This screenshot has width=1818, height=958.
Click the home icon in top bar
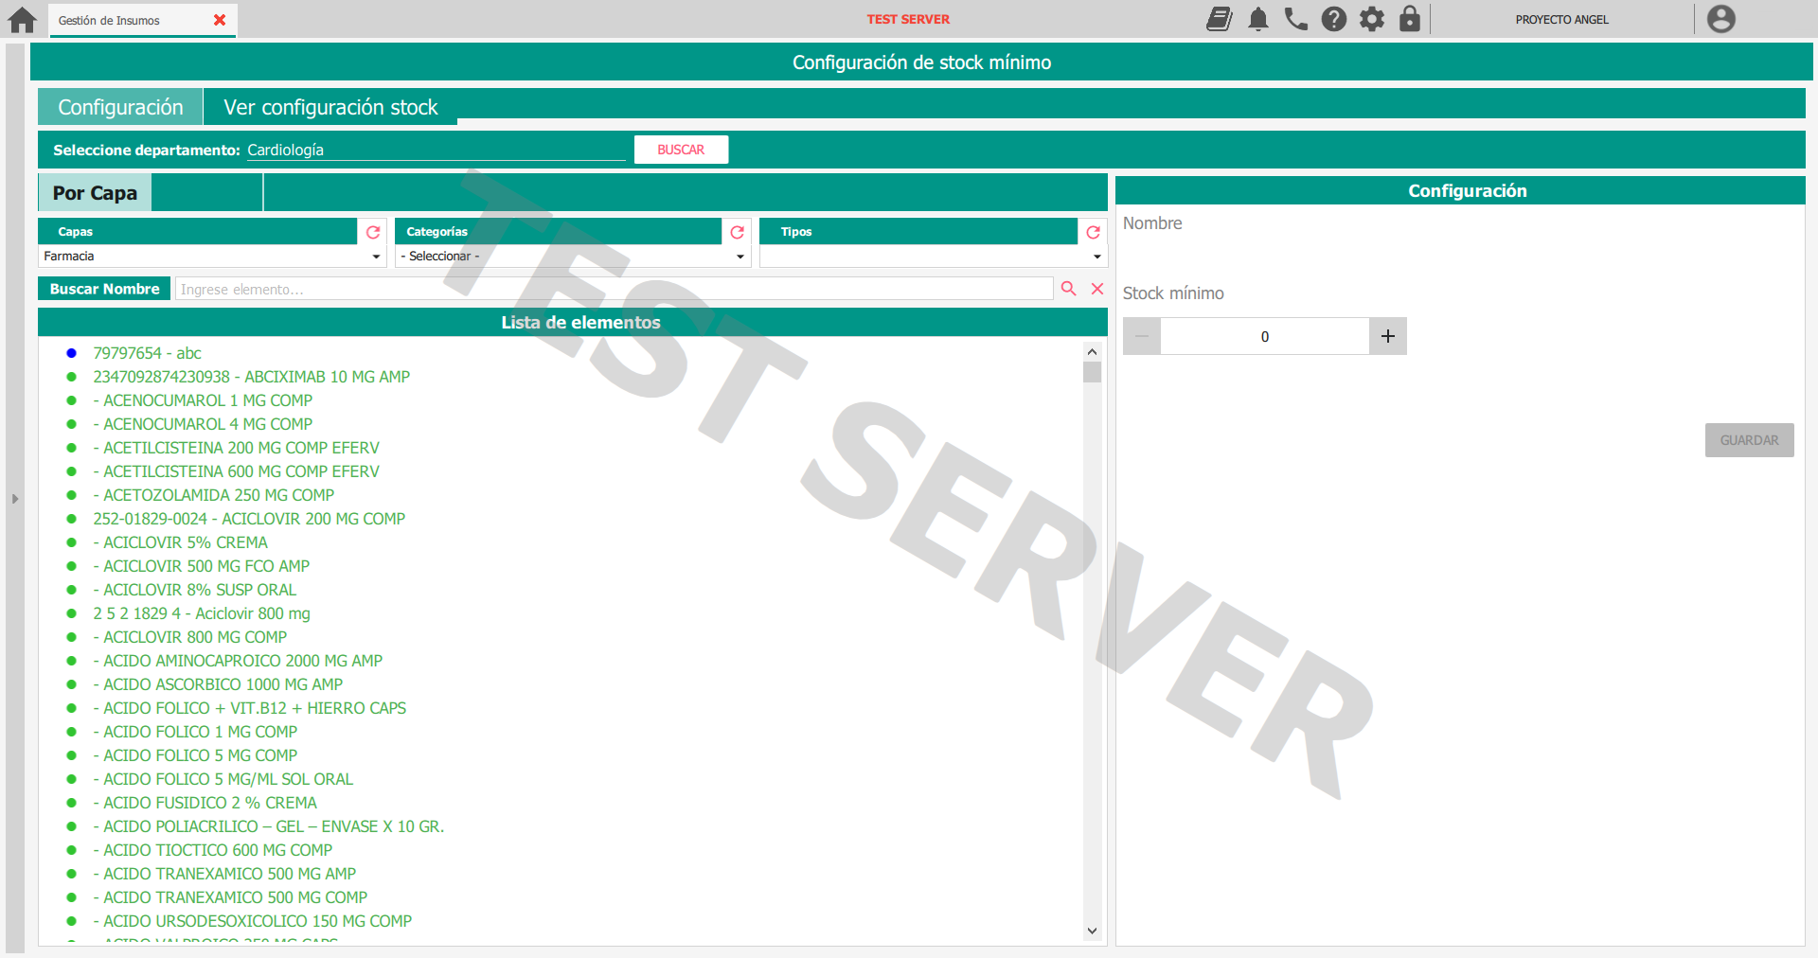pos(22,20)
